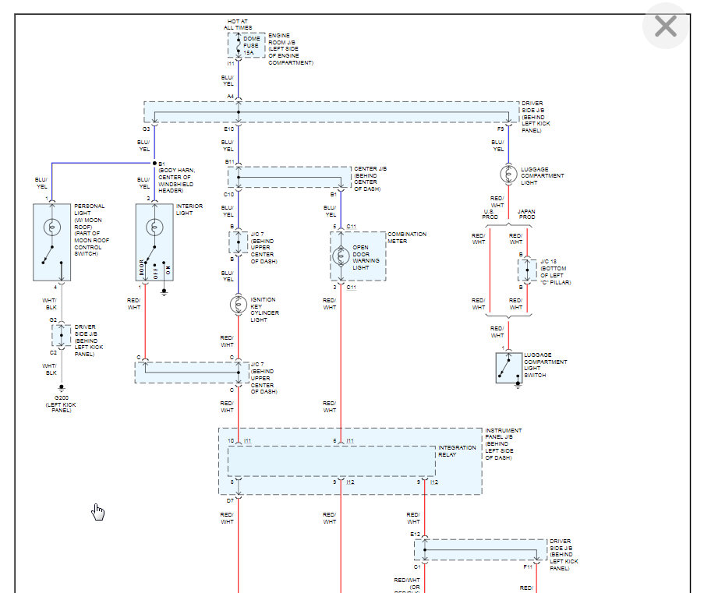The image size is (704, 593).
Task: Click the G200 ground symbol
Action: (x=62, y=388)
